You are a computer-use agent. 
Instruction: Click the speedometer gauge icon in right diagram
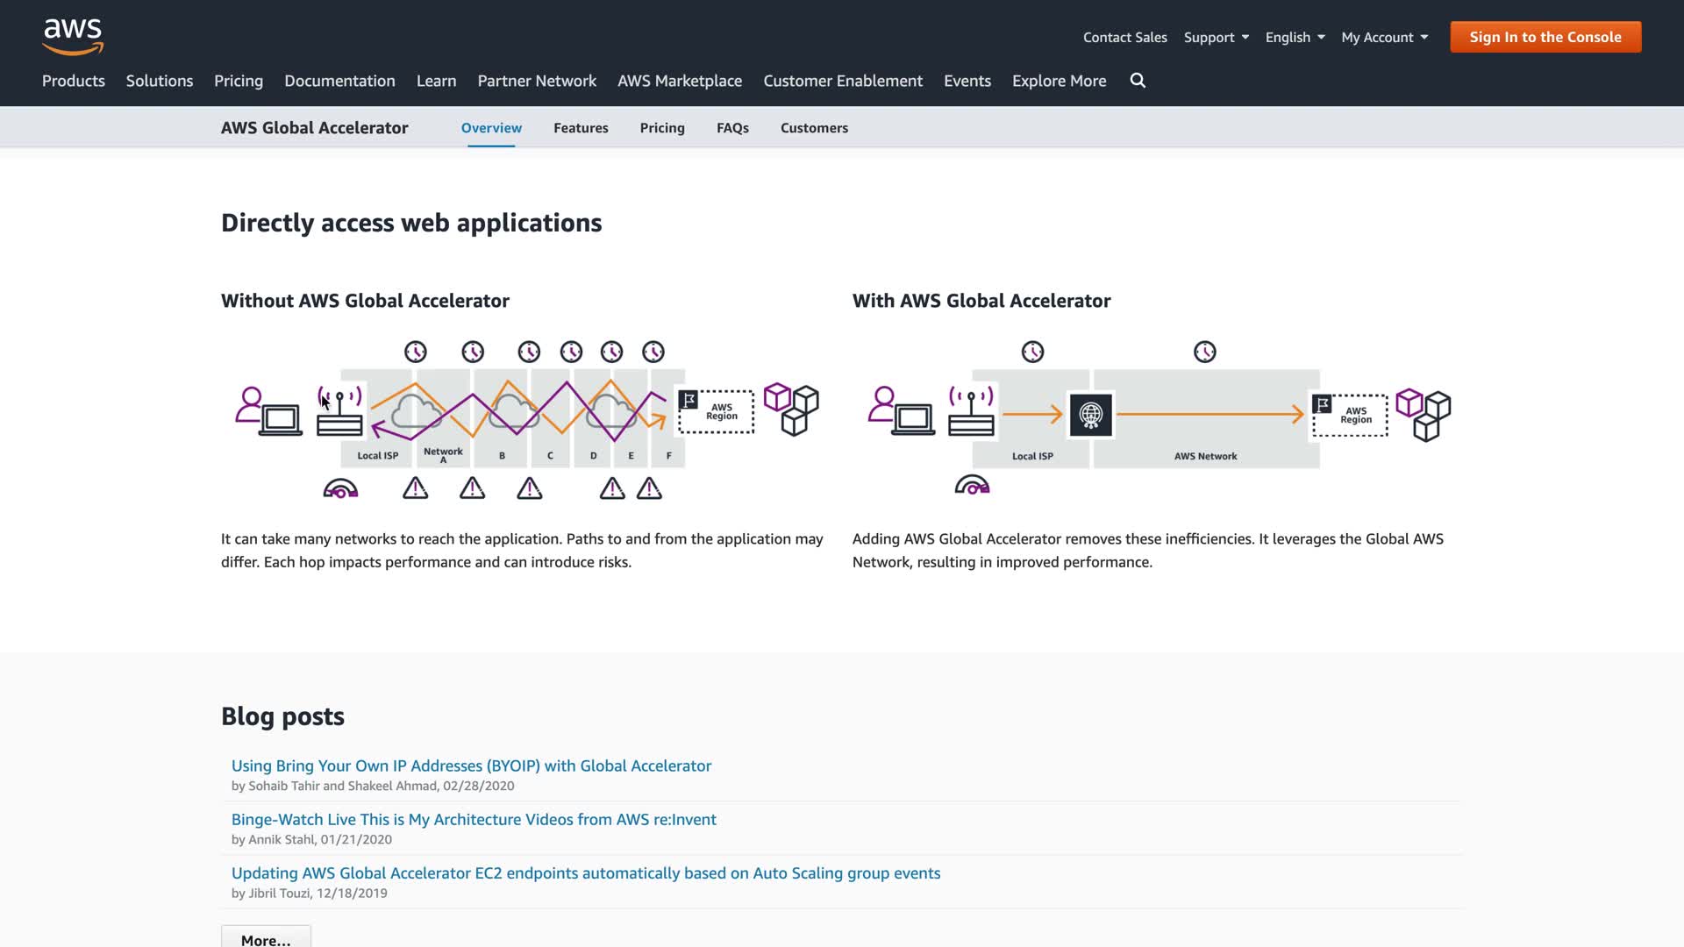[972, 485]
